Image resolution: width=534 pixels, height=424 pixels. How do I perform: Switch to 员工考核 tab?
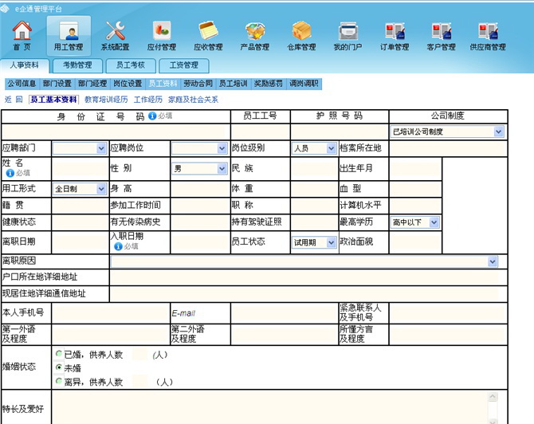click(131, 65)
